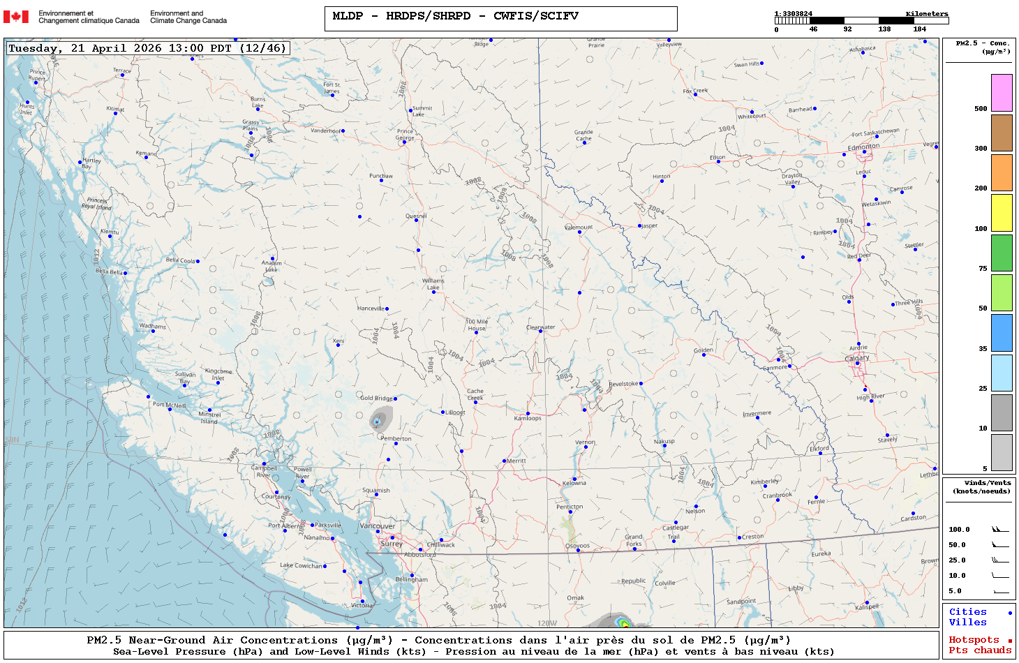Viewport: 1019px width, 663px height.
Task: Select the orange 200 concentration swatch
Action: [x=1002, y=172]
